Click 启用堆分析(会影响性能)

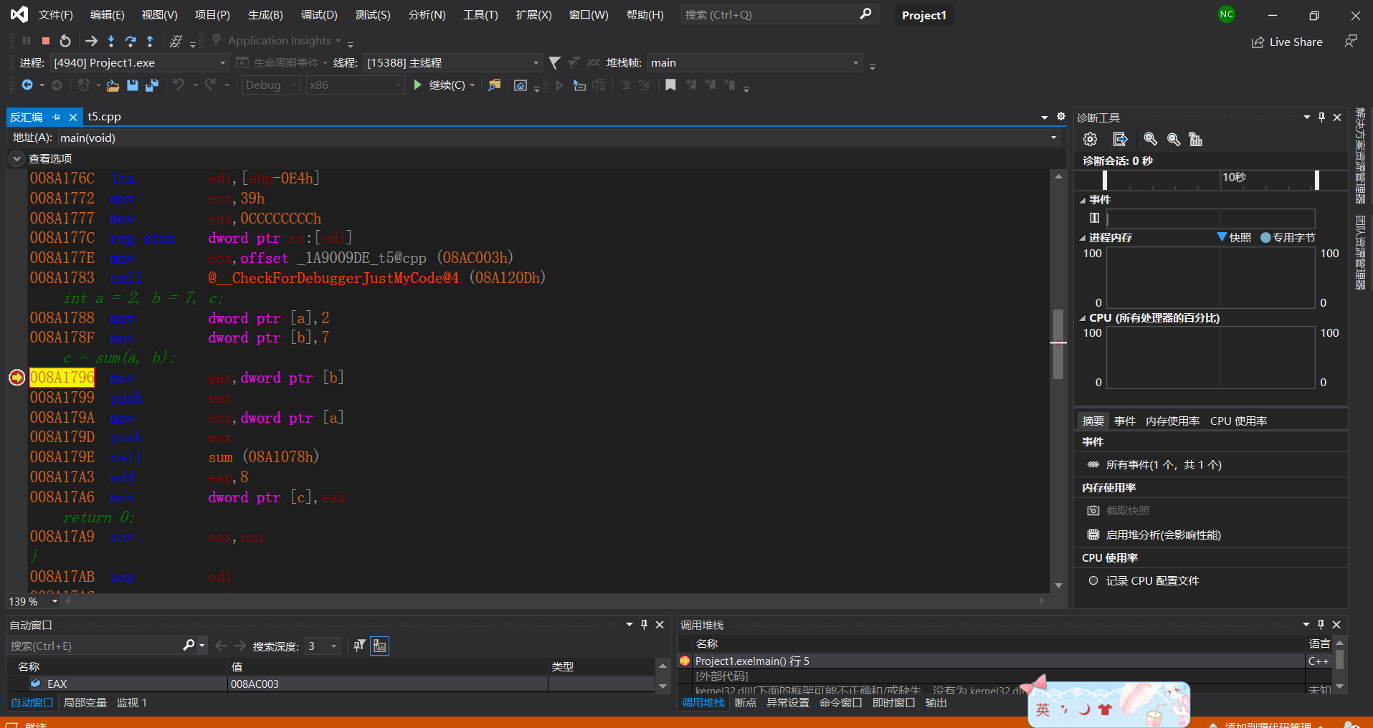click(1163, 535)
